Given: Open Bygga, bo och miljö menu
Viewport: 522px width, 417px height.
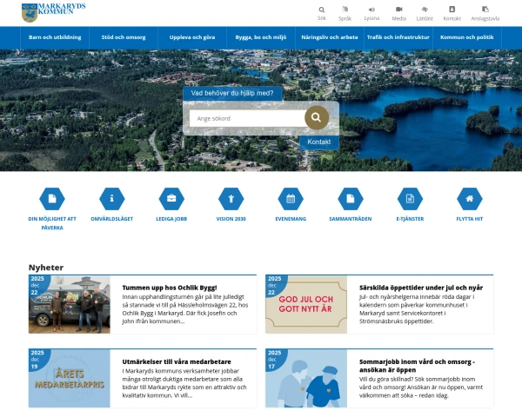Looking at the screenshot, I should click(261, 37).
